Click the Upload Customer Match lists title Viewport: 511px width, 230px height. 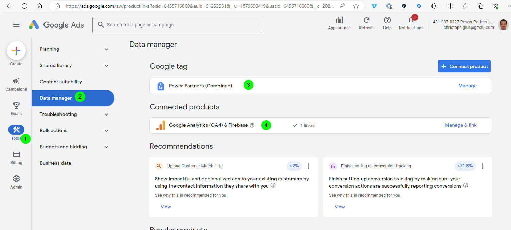(x=195, y=166)
